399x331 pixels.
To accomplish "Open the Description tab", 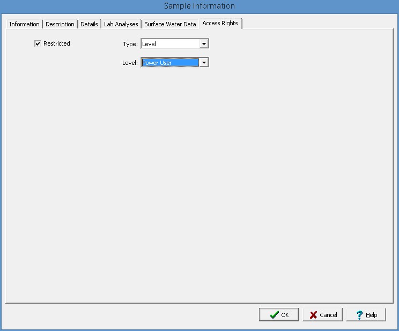I will 60,24.
